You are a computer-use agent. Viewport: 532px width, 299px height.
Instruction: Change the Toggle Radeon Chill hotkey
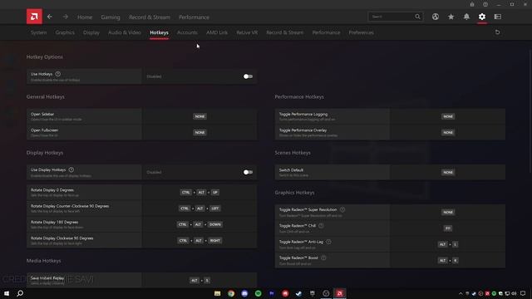click(448, 228)
